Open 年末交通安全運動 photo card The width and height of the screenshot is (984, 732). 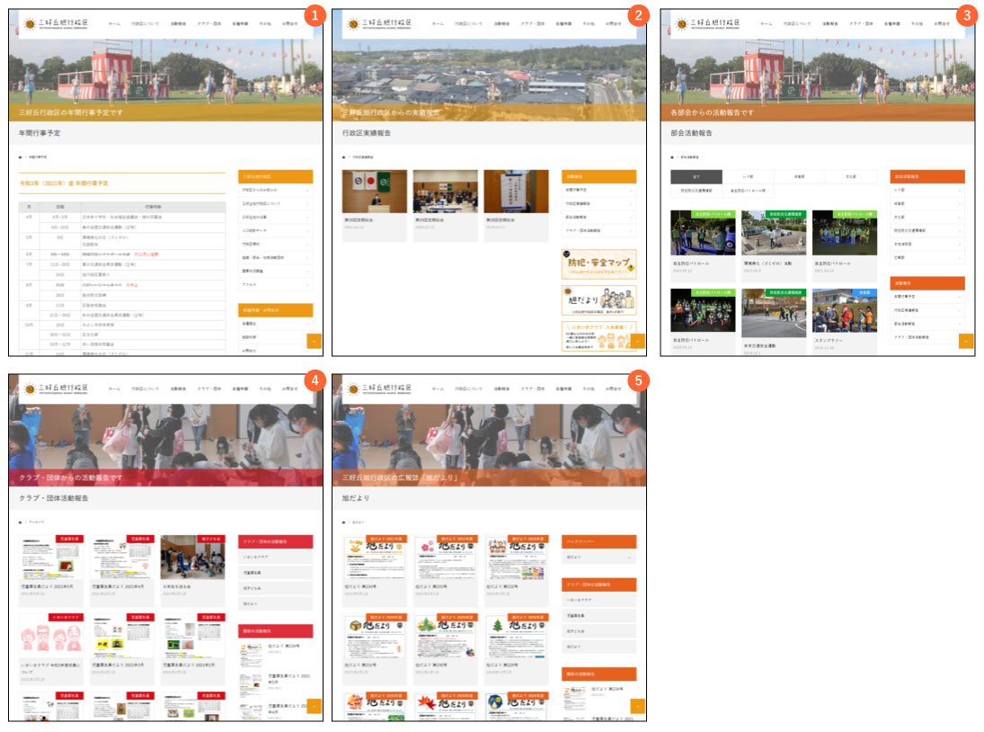[774, 323]
